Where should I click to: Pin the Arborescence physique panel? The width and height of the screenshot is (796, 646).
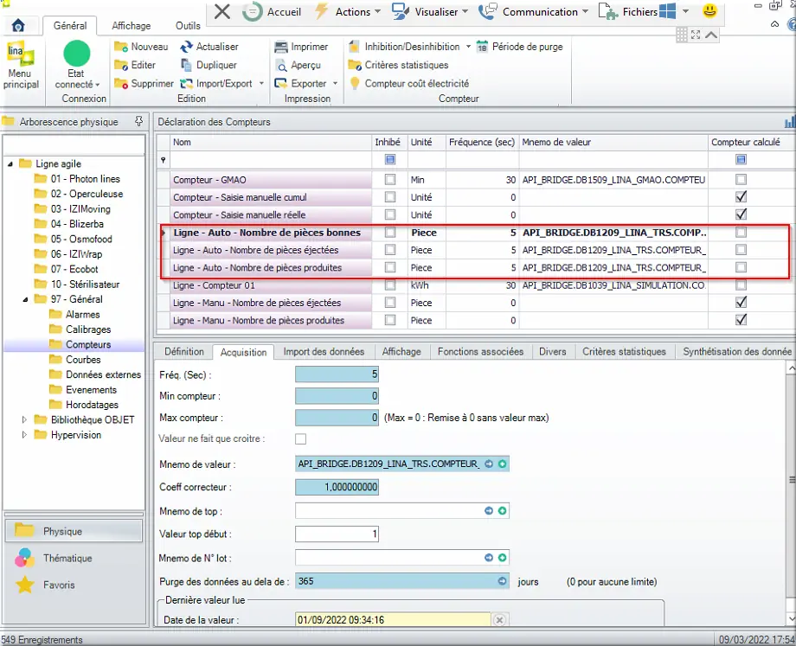coord(138,121)
